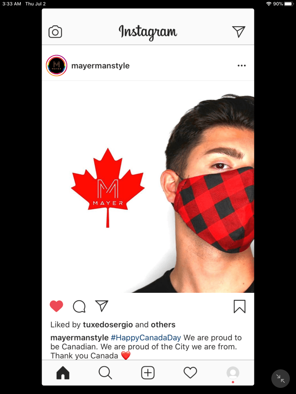Open direct messages paper plane icon

click(x=238, y=32)
